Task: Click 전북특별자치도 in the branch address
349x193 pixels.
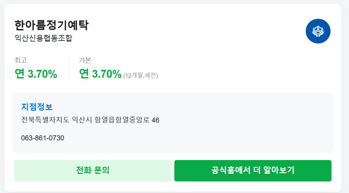Action: (45, 120)
